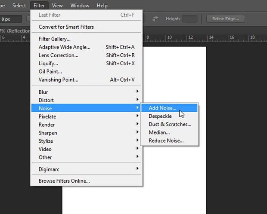Open Vanishing Point filter

click(86, 80)
